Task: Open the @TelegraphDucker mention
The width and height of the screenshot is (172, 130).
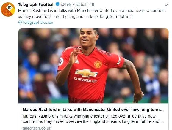Action: point(36,22)
